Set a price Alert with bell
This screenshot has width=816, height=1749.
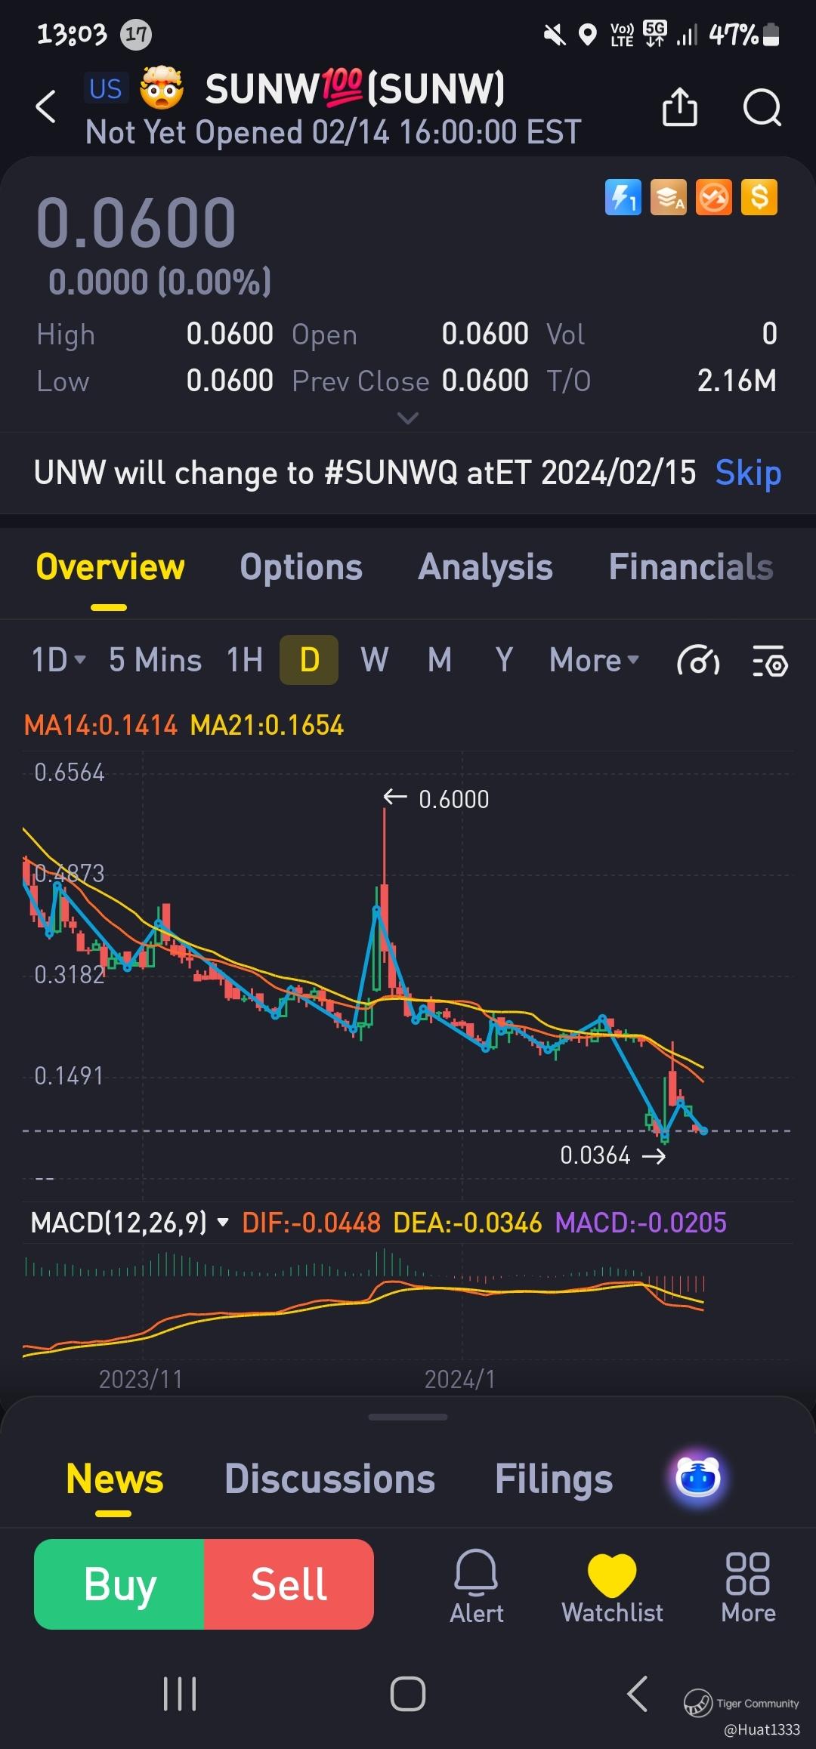tap(477, 1586)
